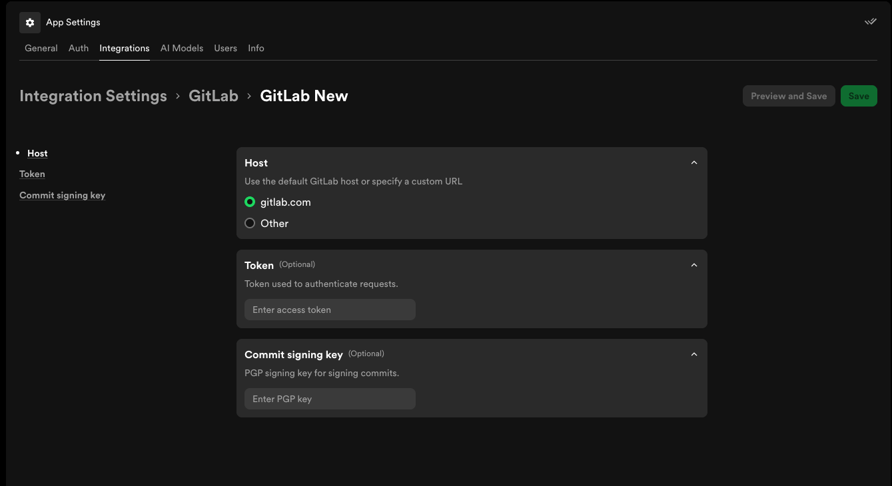Focus the Enter PGP key field
The width and height of the screenshot is (892, 486).
coord(330,399)
